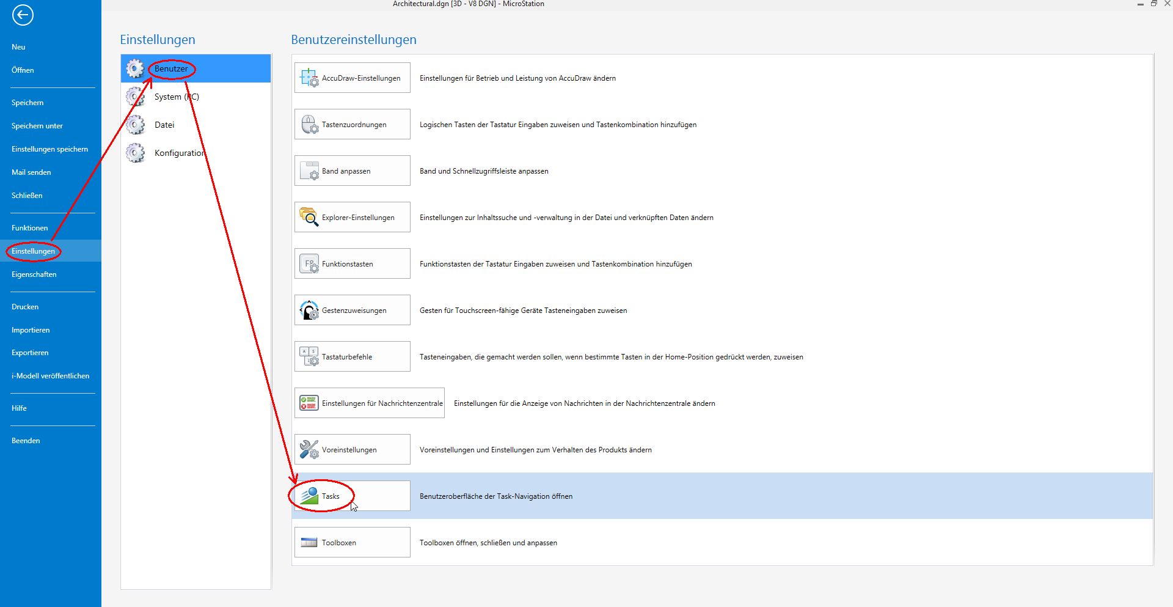Viewport: 1173px width, 607px height.
Task: Click 'Benutzeroberfläche der Task-Navigation öffnen' text
Action: coord(496,496)
